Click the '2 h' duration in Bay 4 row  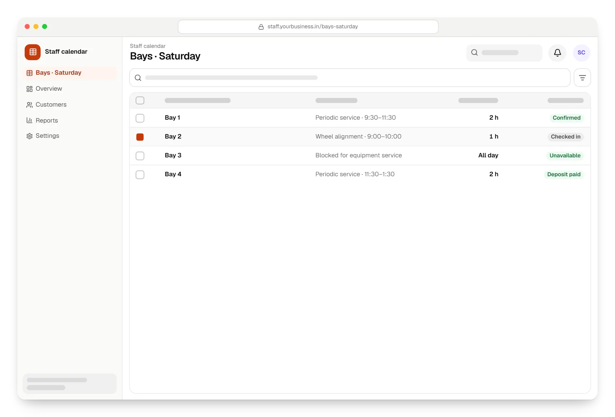coord(494,174)
